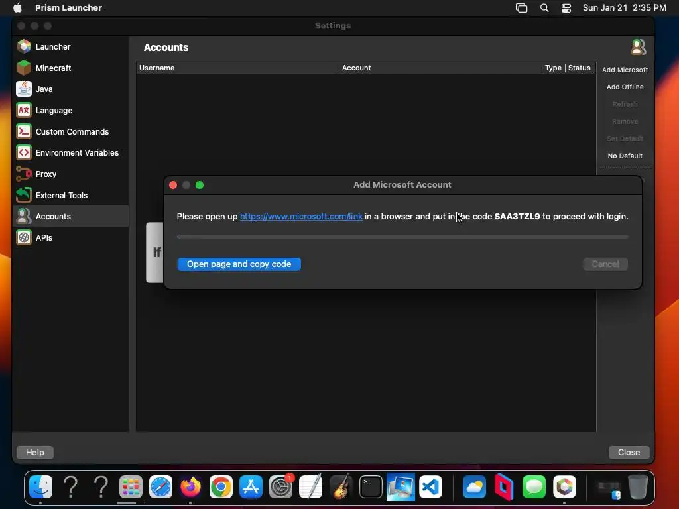Screen dimensions: 679x509
Task: Open the microsoft.com/link hyperlink
Action: (x=302, y=217)
